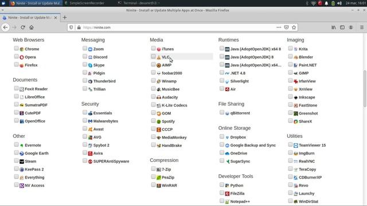This screenshot has width=367, height=206.
Task: Select the GIMP checkbox
Action: 290,73
